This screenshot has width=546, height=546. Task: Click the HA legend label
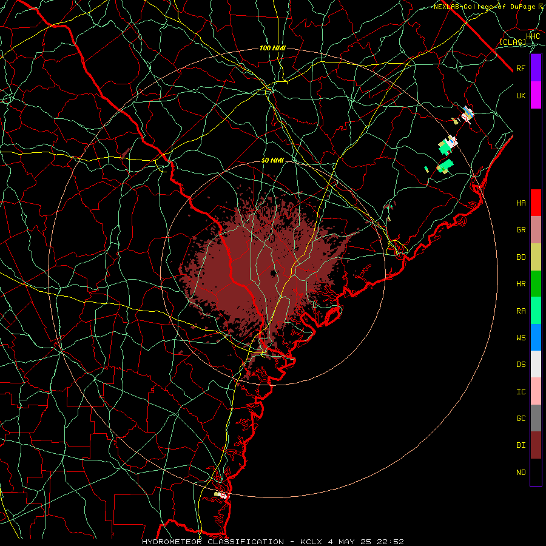pos(521,203)
